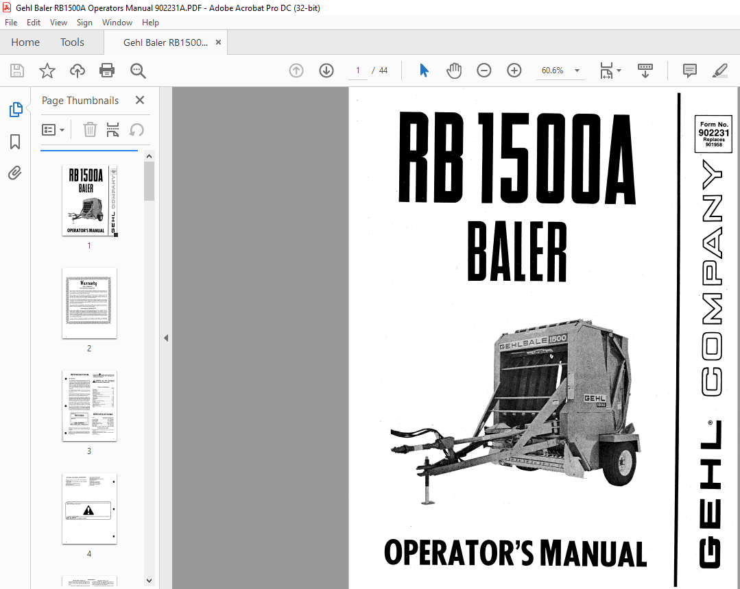740x589 pixels.
Task: Select page 4 thumbnail
Action: tap(89, 508)
